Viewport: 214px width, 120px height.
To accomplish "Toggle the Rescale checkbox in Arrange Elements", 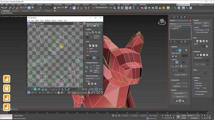I will pyautogui.click(x=94, y=66).
